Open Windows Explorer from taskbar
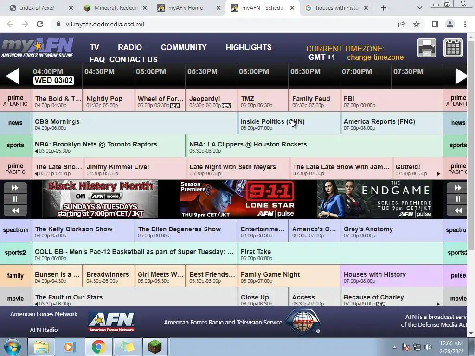475x356 pixels. (x=41, y=347)
